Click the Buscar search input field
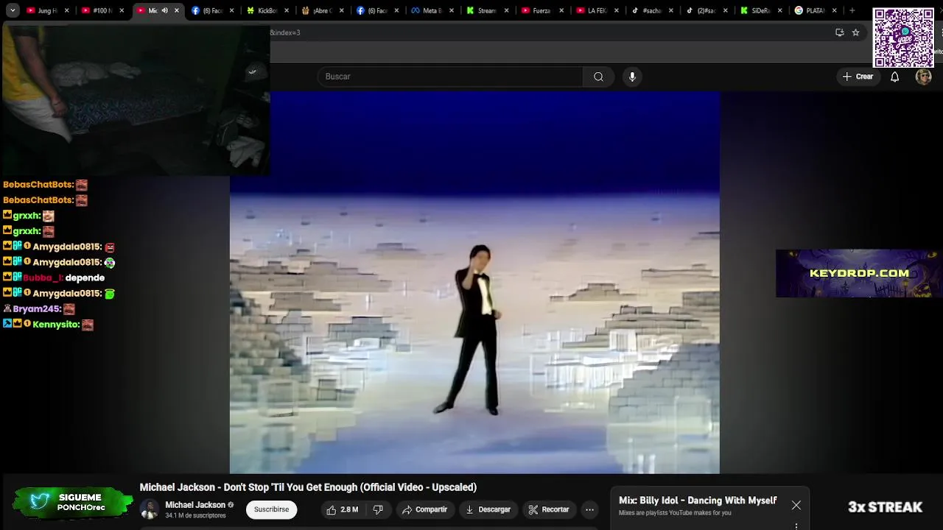The width and height of the screenshot is (943, 530). [x=450, y=77]
